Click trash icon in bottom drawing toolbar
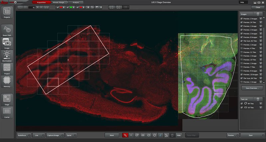Image resolution: width=266 pixels, height=142 pixels. pyautogui.click(x=172, y=135)
